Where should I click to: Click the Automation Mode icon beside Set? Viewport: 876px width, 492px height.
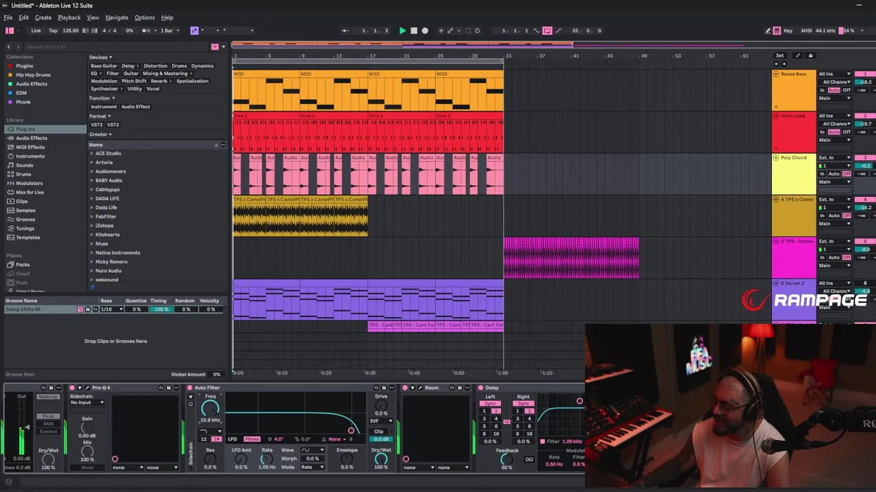797,55
